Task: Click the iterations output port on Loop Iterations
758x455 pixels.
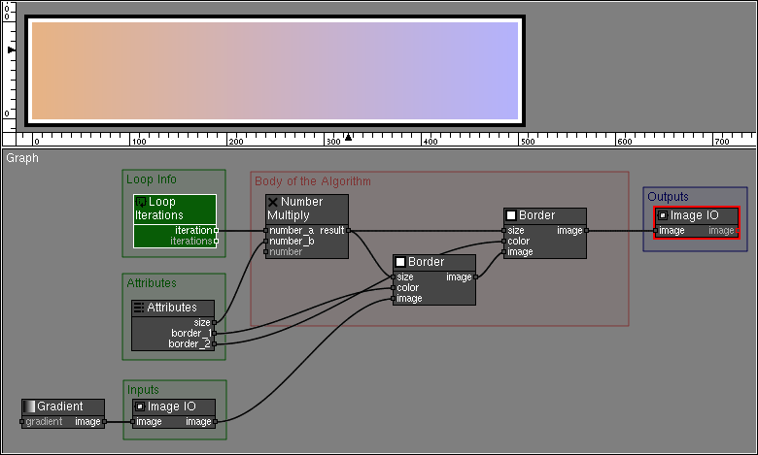Action: pyautogui.click(x=216, y=241)
